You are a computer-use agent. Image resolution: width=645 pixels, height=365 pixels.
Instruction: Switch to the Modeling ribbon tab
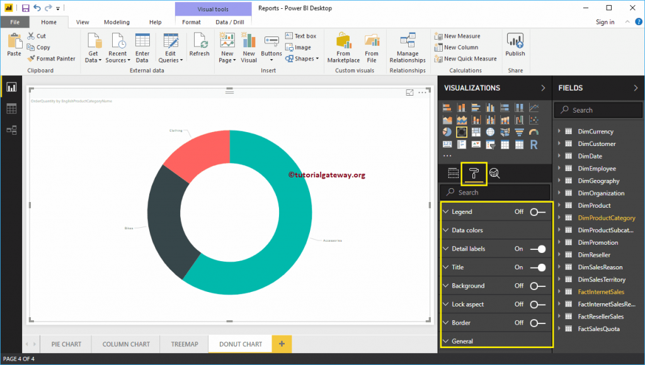click(x=116, y=21)
